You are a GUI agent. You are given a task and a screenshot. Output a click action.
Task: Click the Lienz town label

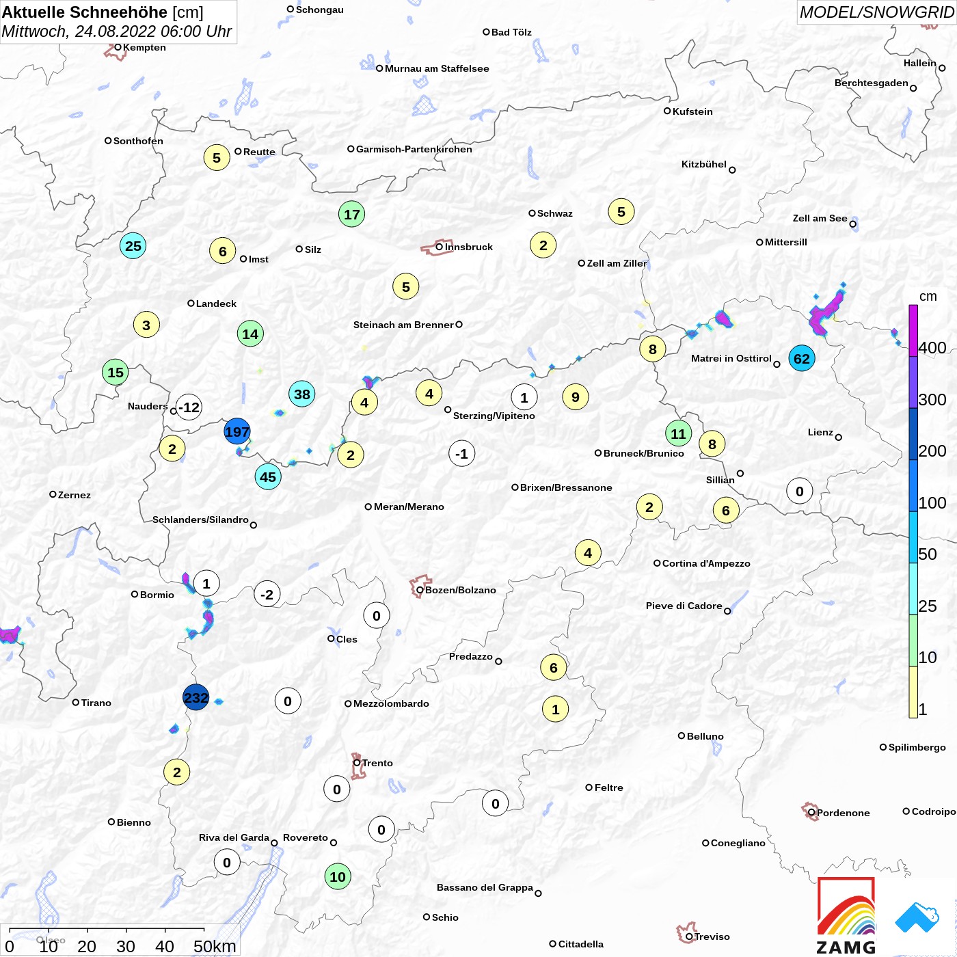pos(820,432)
